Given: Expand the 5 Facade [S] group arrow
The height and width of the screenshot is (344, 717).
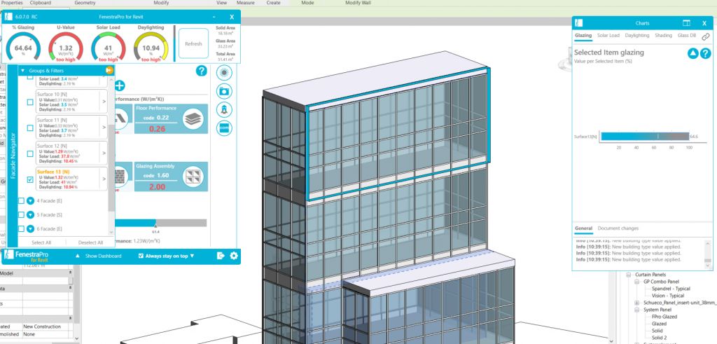Looking at the screenshot, I should (31, 214).
